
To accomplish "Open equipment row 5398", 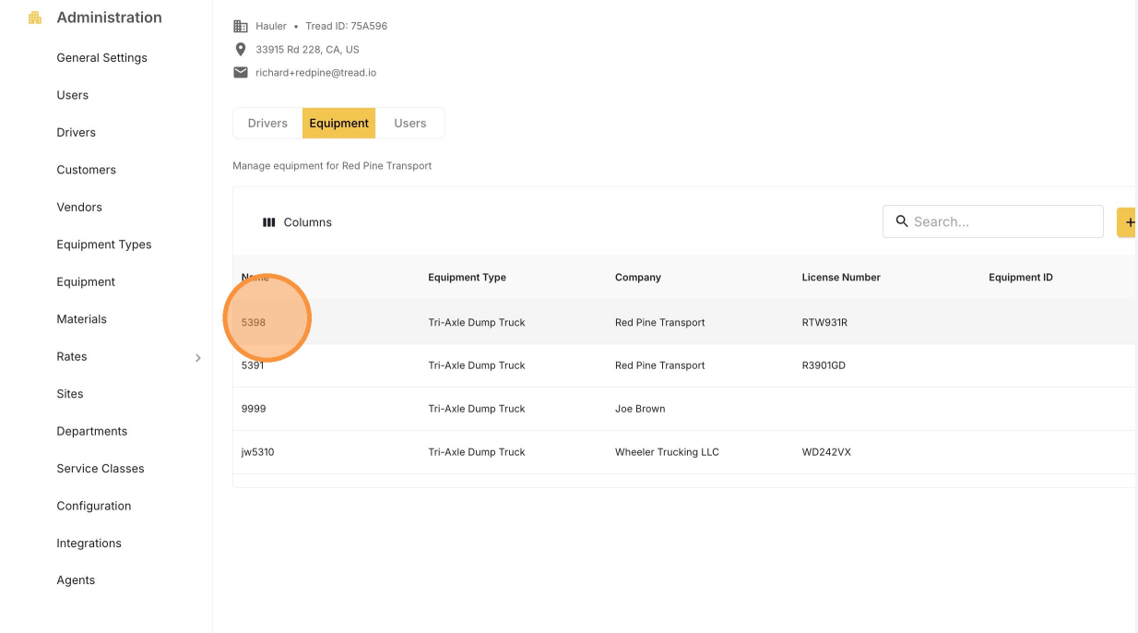I will [684, 322].
